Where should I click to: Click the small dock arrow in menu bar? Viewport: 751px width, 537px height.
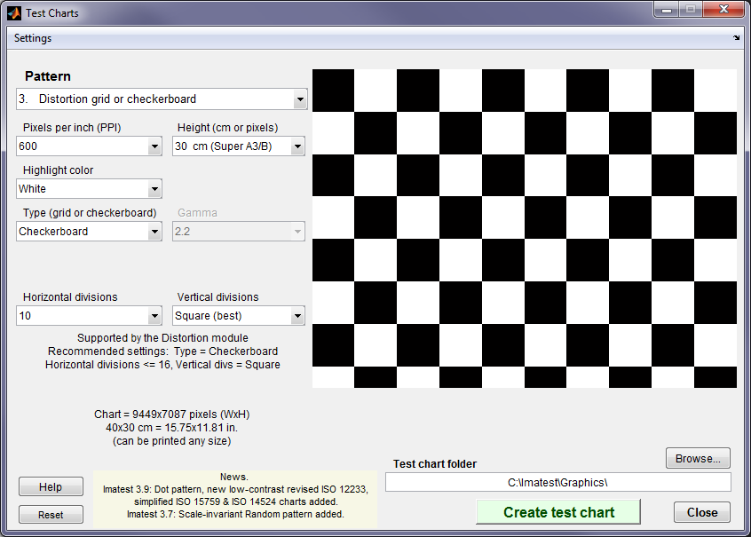pos(736,38)
